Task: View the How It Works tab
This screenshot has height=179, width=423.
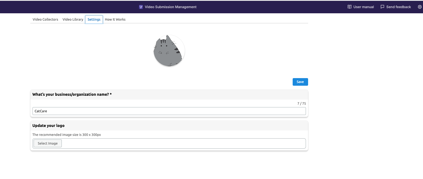Action: pos(115,19)
